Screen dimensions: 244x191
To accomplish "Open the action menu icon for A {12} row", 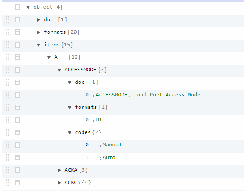I will point(18,57).
